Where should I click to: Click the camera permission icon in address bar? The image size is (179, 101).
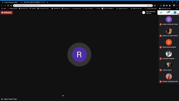point(148,6)
